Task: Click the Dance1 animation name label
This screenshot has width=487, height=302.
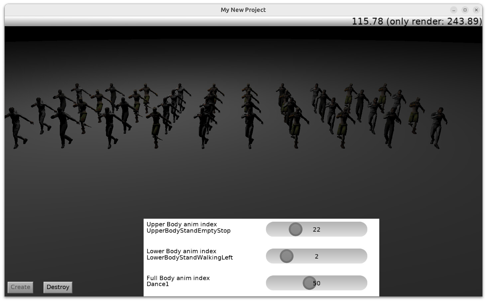Action: (158, 284)
